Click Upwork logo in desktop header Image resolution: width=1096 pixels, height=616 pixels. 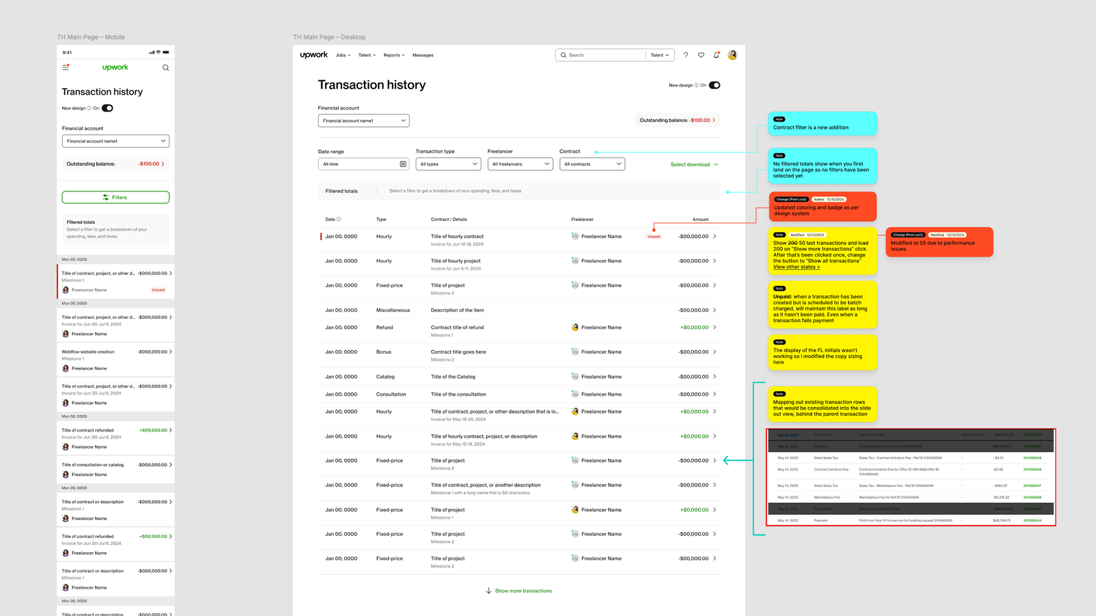(314, 55)
